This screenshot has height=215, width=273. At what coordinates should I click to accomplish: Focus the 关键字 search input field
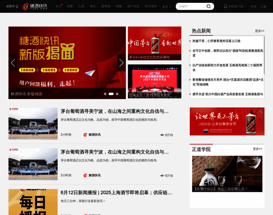191,6
